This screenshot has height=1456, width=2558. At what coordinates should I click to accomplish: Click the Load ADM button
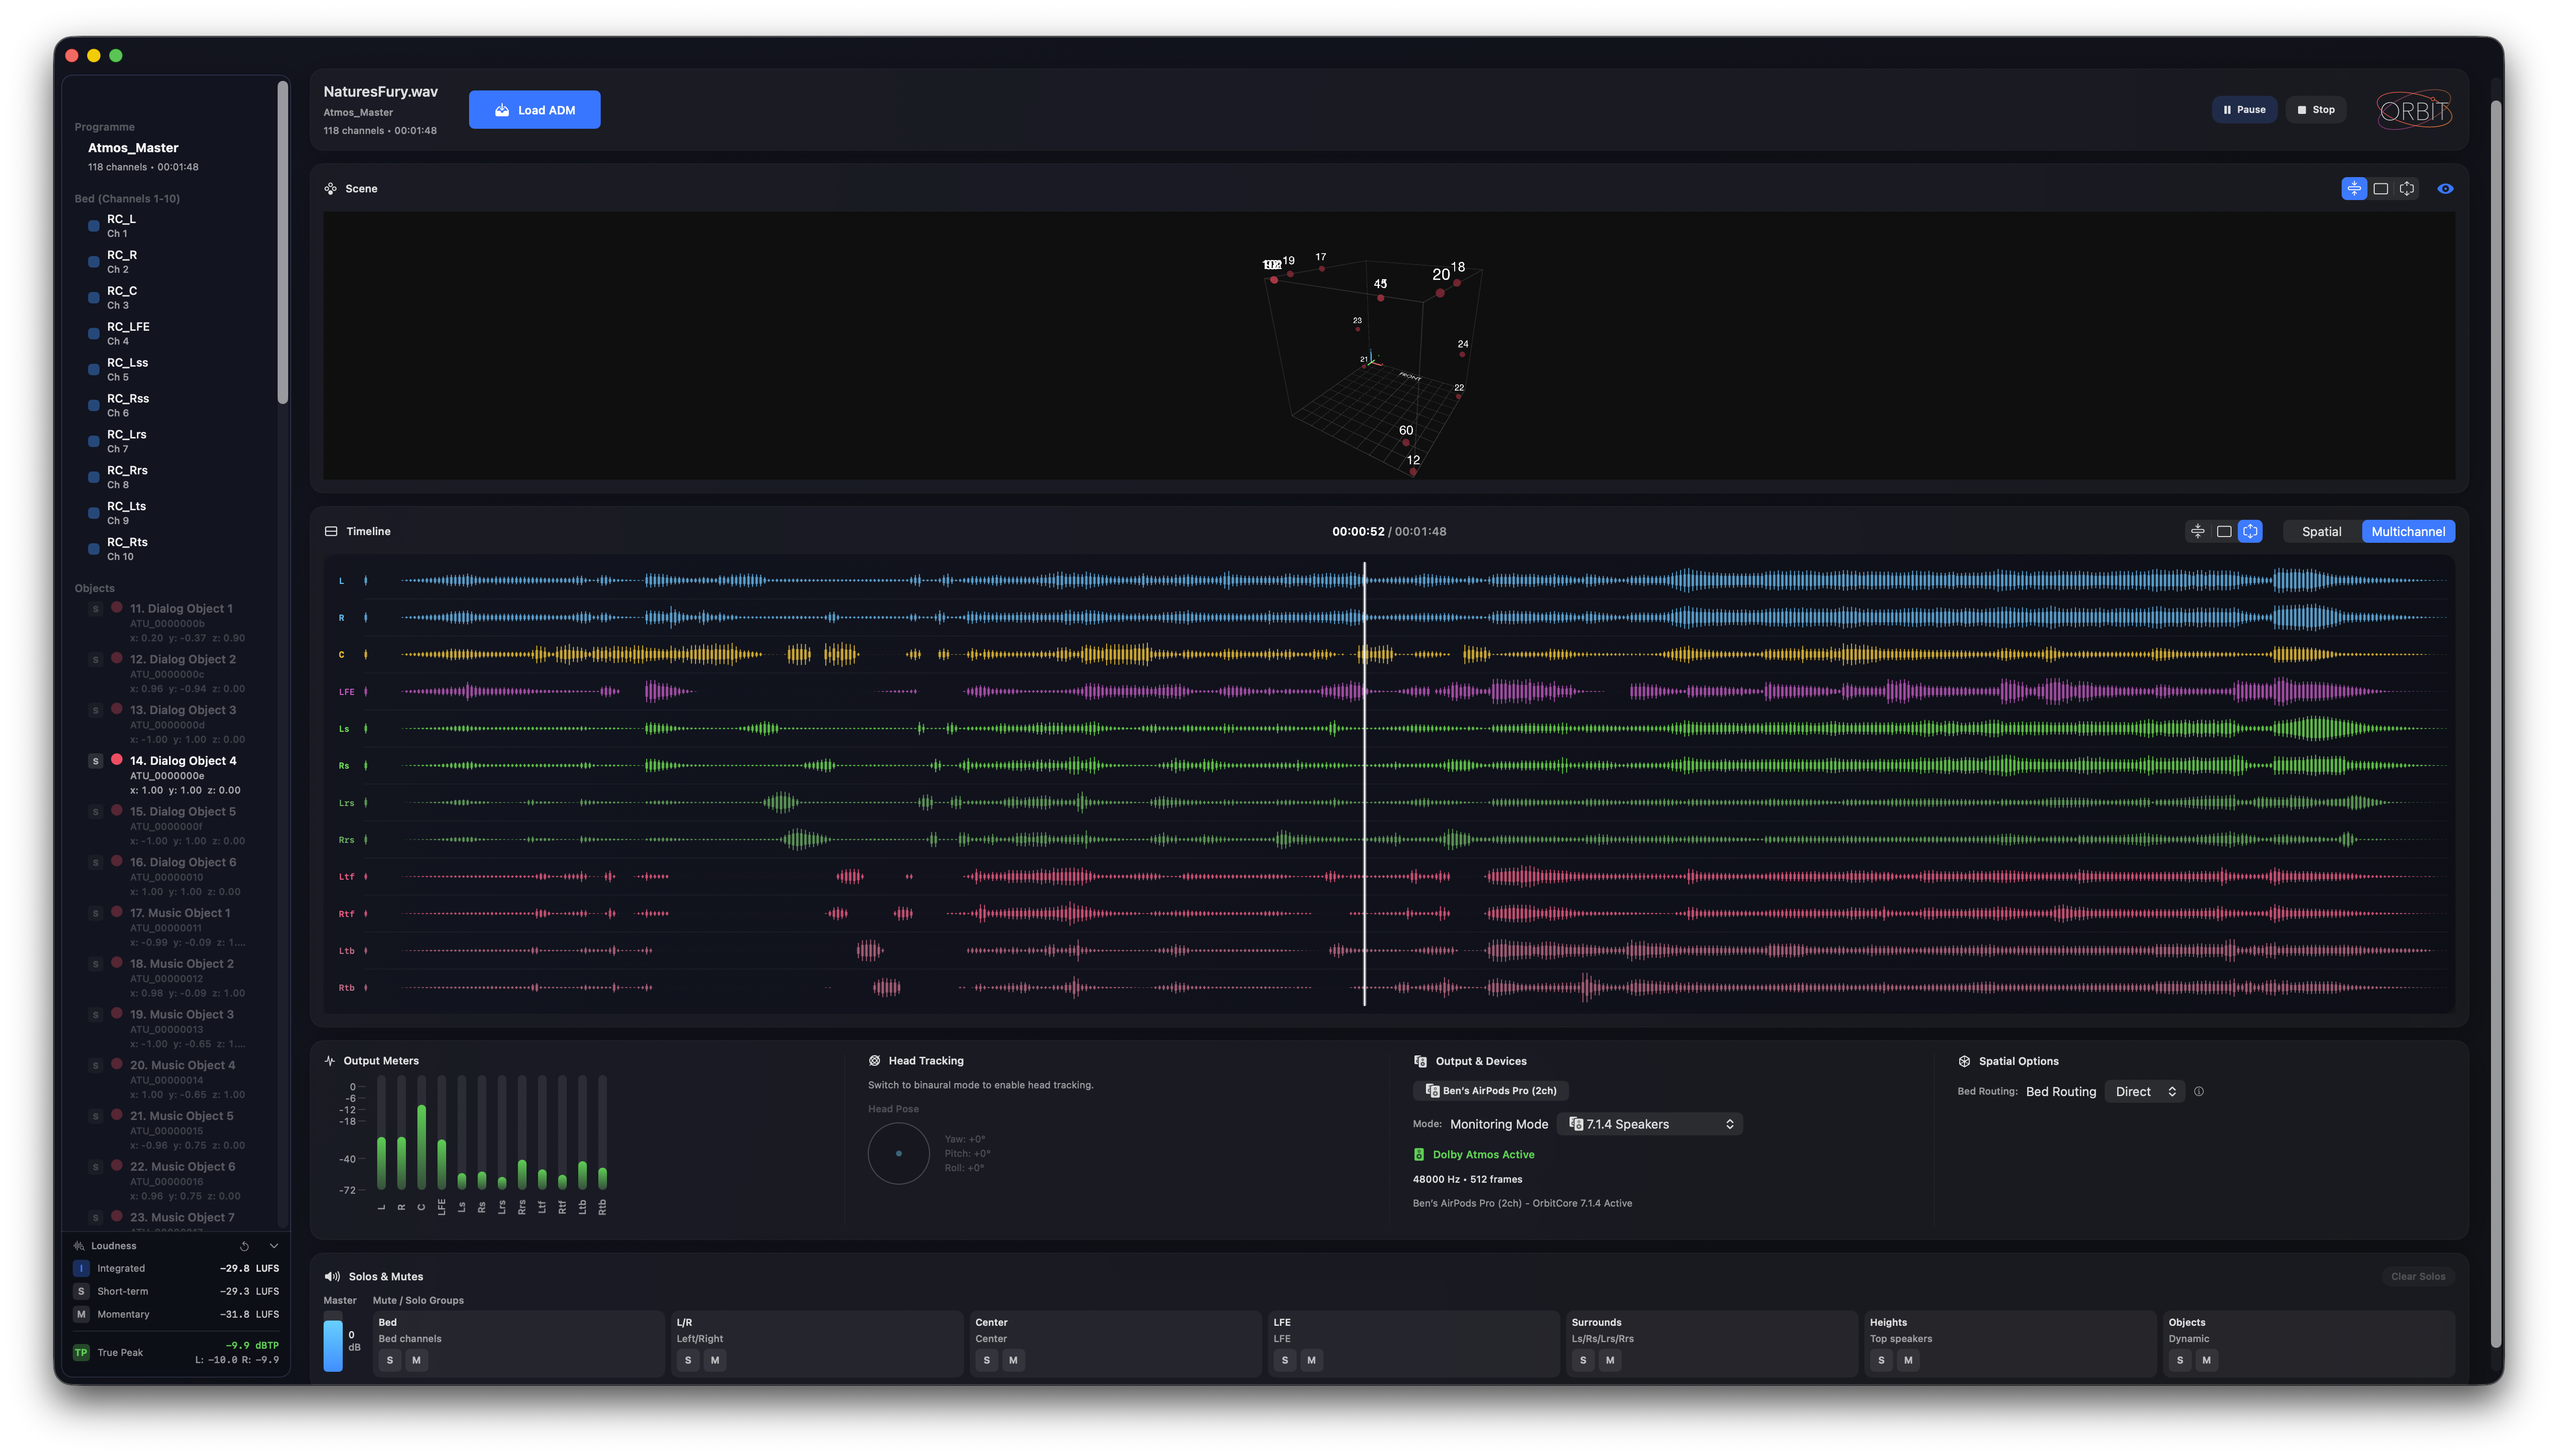click(534, 109)
